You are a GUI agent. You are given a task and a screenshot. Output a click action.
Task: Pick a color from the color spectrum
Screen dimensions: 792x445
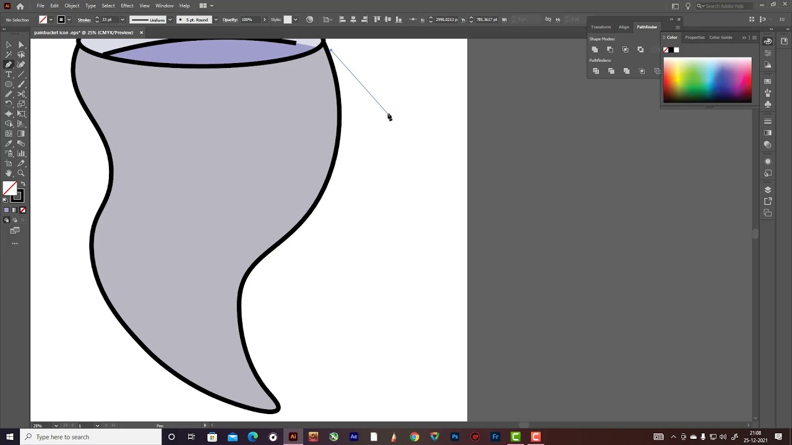[x=707, y=80]
